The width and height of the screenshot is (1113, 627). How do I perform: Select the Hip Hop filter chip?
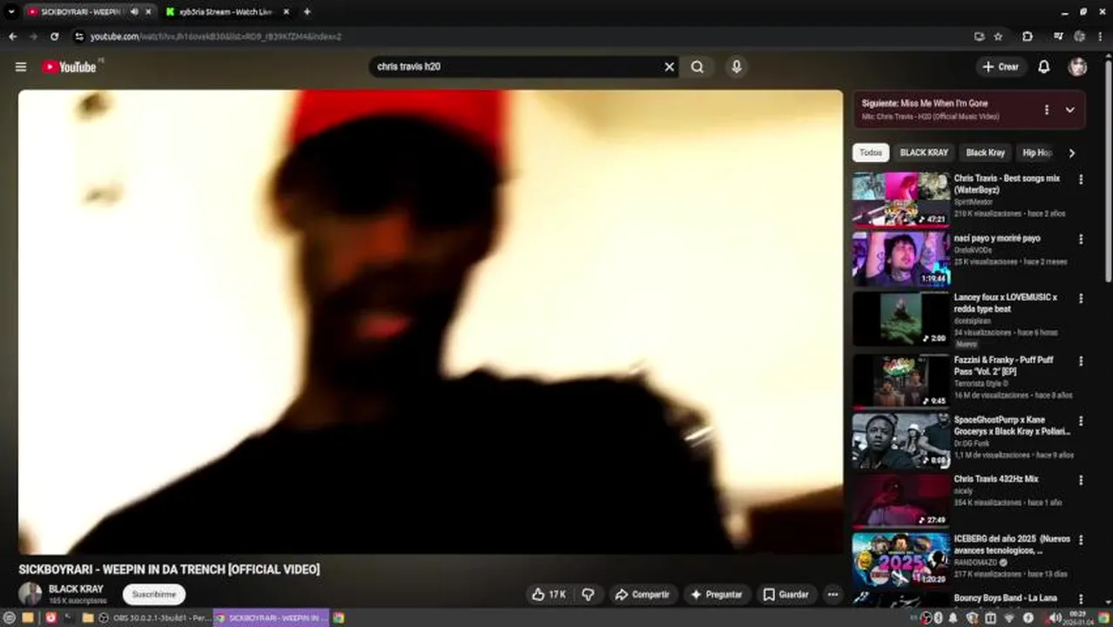coord(1037,152)
